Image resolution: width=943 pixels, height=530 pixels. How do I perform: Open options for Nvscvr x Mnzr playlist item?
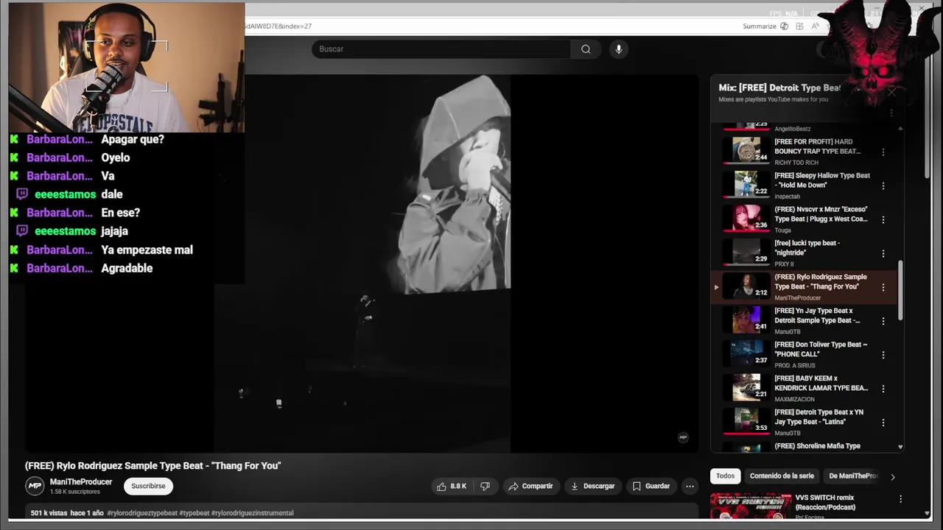tap(883, 220)
